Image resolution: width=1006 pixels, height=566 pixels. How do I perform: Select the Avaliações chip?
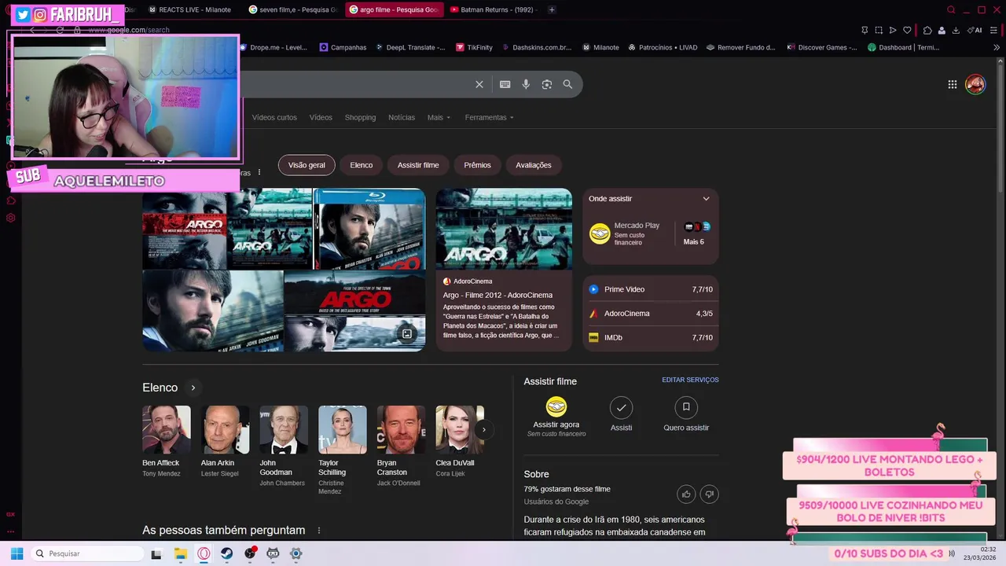click(x=534, y=165)
